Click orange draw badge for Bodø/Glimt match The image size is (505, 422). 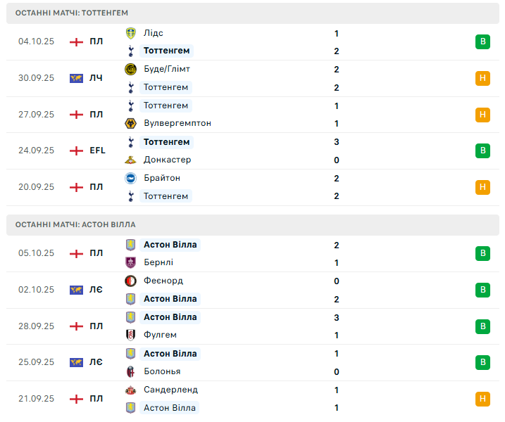point(482,78)
